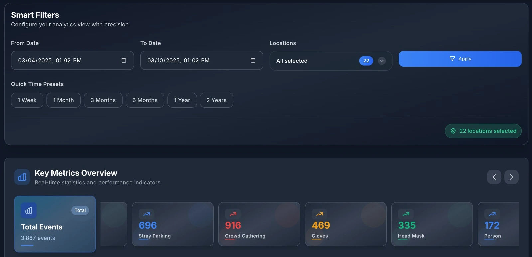Click the 22 count badge in Locations
532x257 pixels.
pos(366,61)
